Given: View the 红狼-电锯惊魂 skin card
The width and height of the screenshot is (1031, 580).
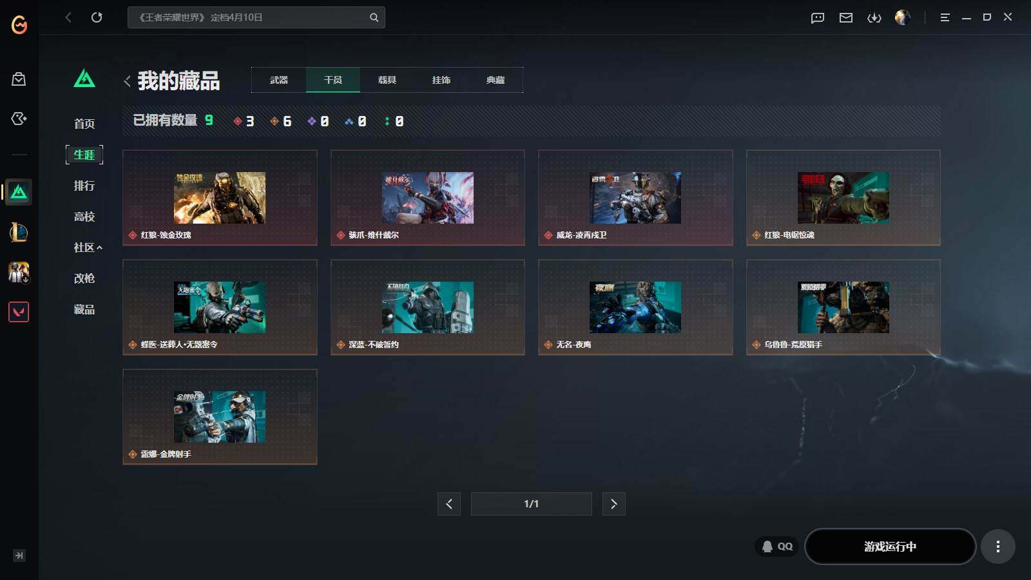Looking at the screenshot, I should click(x=843, y=198).
